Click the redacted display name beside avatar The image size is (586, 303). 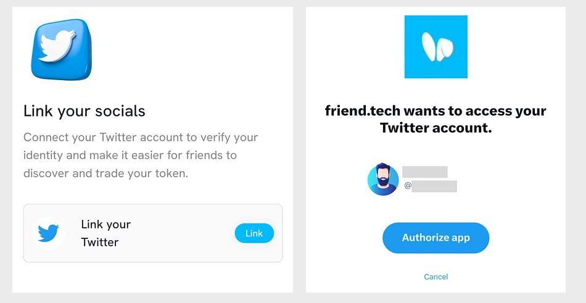(x=425, y=172)
